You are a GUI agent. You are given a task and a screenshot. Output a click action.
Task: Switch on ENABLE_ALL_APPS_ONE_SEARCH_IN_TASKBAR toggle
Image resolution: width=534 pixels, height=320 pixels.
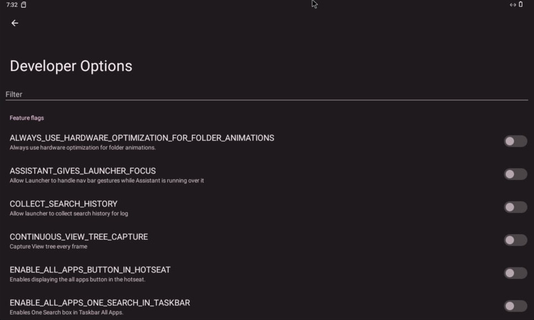point(515,306)
